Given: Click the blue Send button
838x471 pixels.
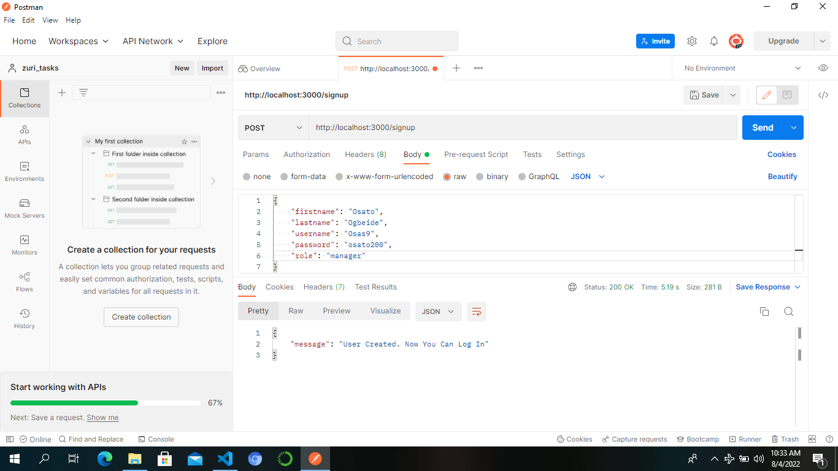Looking at the screenshot, I should point(763,128).
